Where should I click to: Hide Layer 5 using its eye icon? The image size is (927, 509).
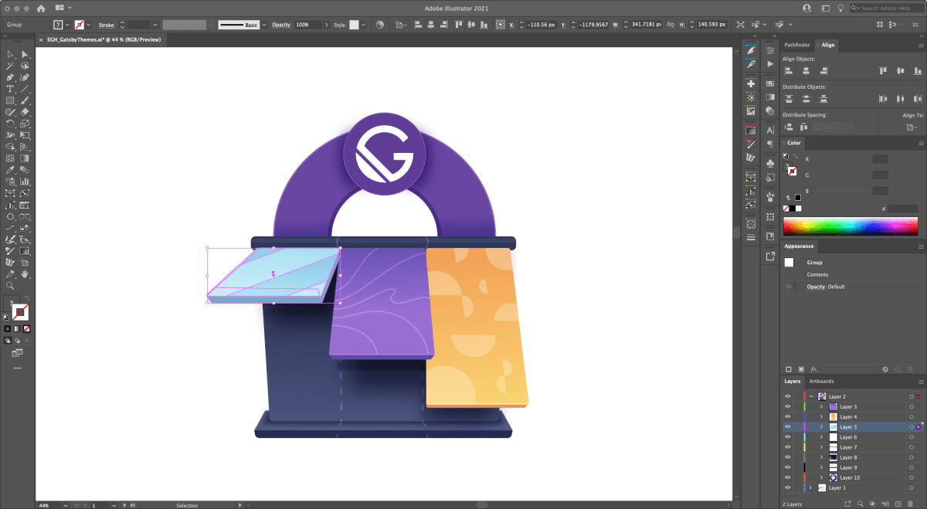coord(788,426)
